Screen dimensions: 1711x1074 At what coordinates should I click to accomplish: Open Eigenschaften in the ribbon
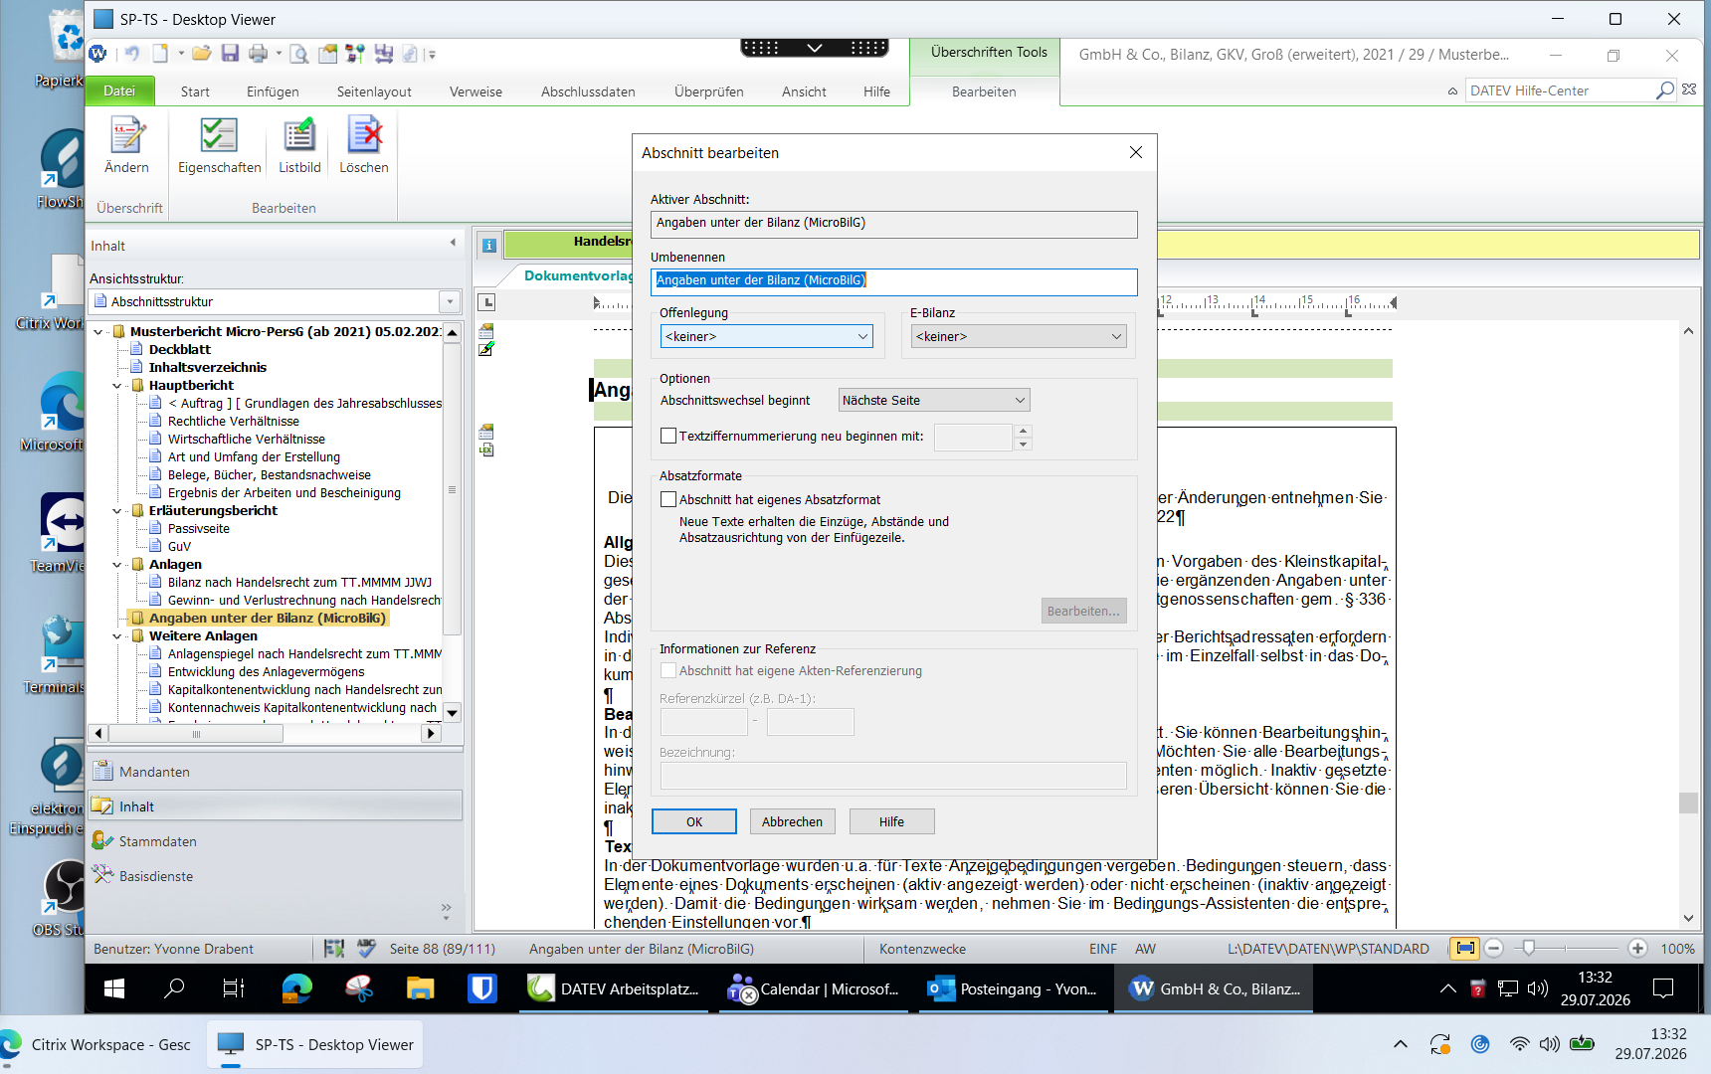coord(219,145)
